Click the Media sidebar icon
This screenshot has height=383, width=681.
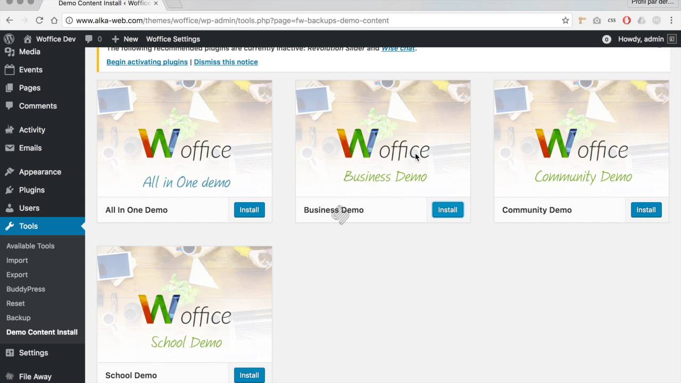click(x=9, y=52)
